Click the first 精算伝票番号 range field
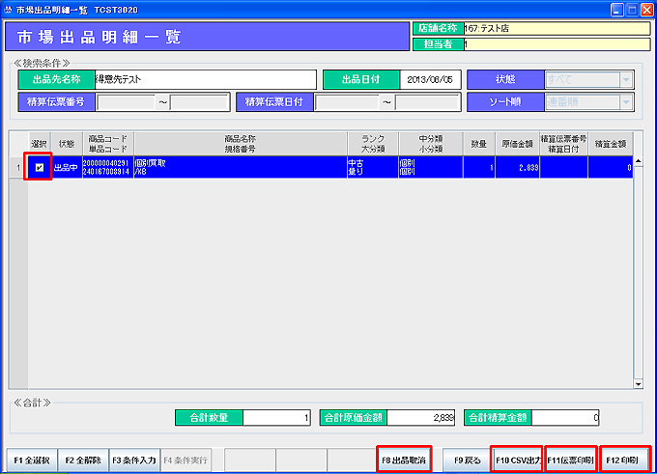This screenshot has width=657, height=474. pyautogui.click(x=127, y=101)
